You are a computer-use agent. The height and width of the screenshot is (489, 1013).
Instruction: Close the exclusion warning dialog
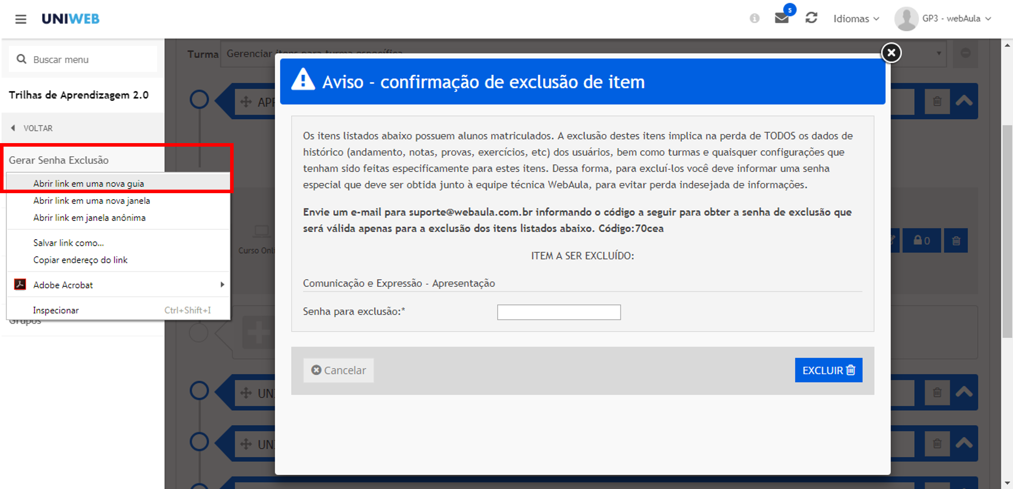[891, 53]
